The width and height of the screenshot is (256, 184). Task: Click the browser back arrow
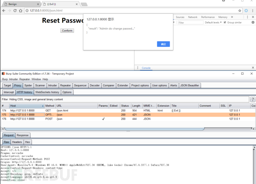point(4,10)
